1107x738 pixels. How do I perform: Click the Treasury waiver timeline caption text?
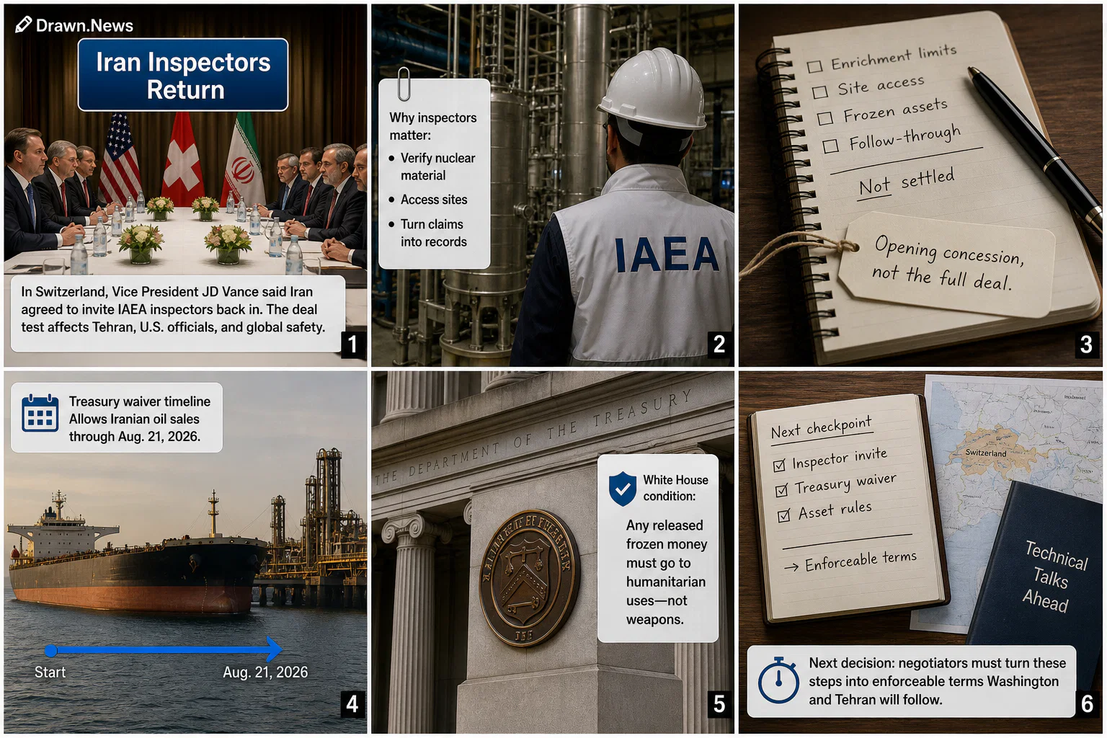pyautogui.click(x=139, y=419)
